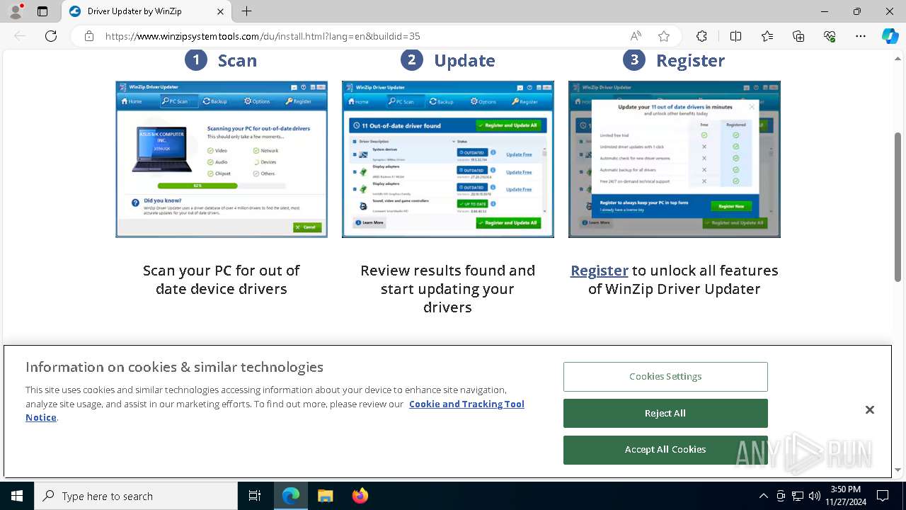Open Settings and more ellipsis menu

click(861, 36)
